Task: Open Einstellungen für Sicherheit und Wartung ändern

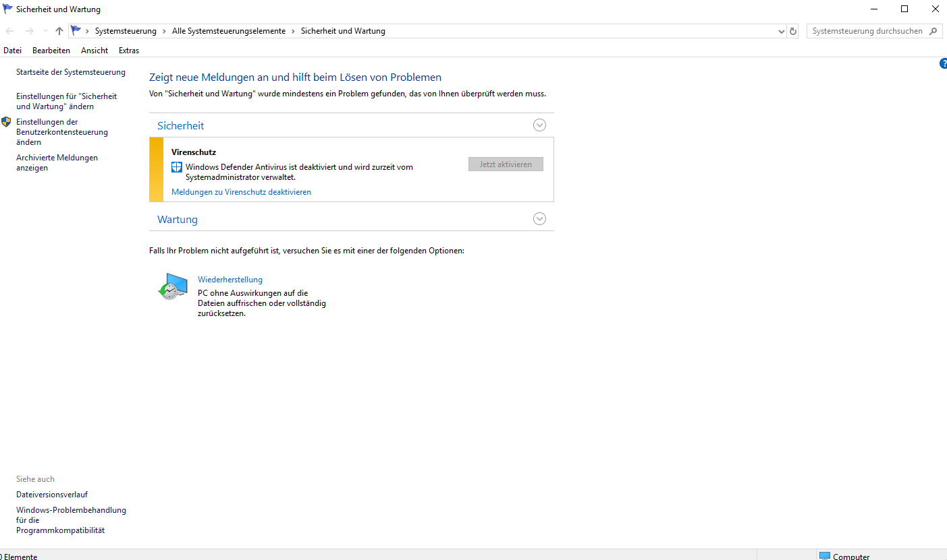Action: 66,101
